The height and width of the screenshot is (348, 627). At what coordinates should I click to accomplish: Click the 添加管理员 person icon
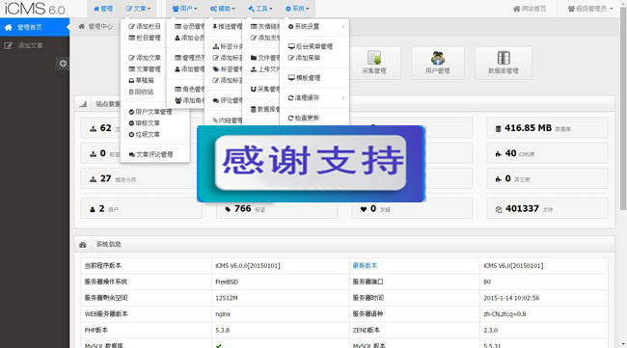coord(177,69)
